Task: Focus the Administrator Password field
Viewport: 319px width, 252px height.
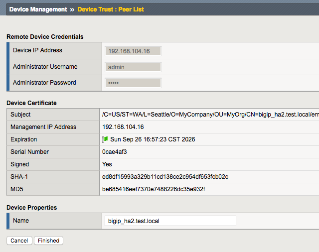Action: pyautogui.click(x=133, y=83)
